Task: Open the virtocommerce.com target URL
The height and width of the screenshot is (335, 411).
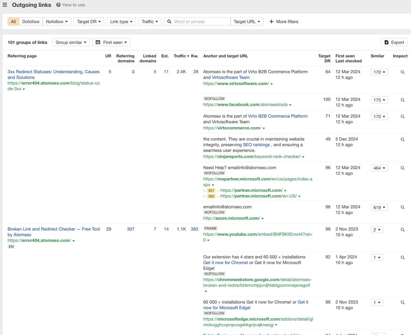Action: [232, 128]
